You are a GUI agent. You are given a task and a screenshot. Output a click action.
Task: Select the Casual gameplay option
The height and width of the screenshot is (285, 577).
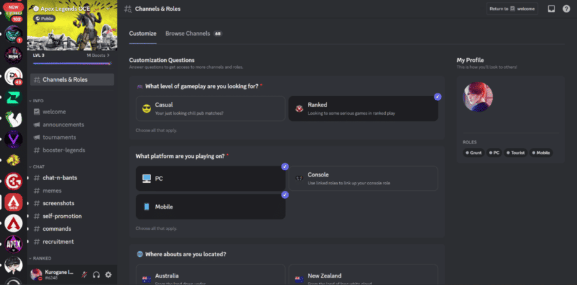click(210, 109)
